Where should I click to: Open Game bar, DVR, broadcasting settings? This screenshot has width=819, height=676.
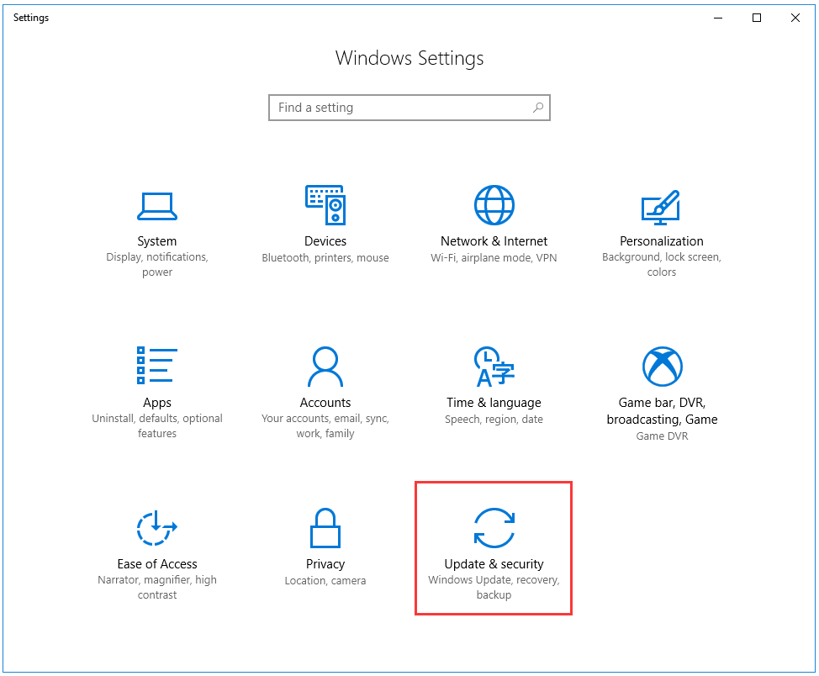[661, 383]
